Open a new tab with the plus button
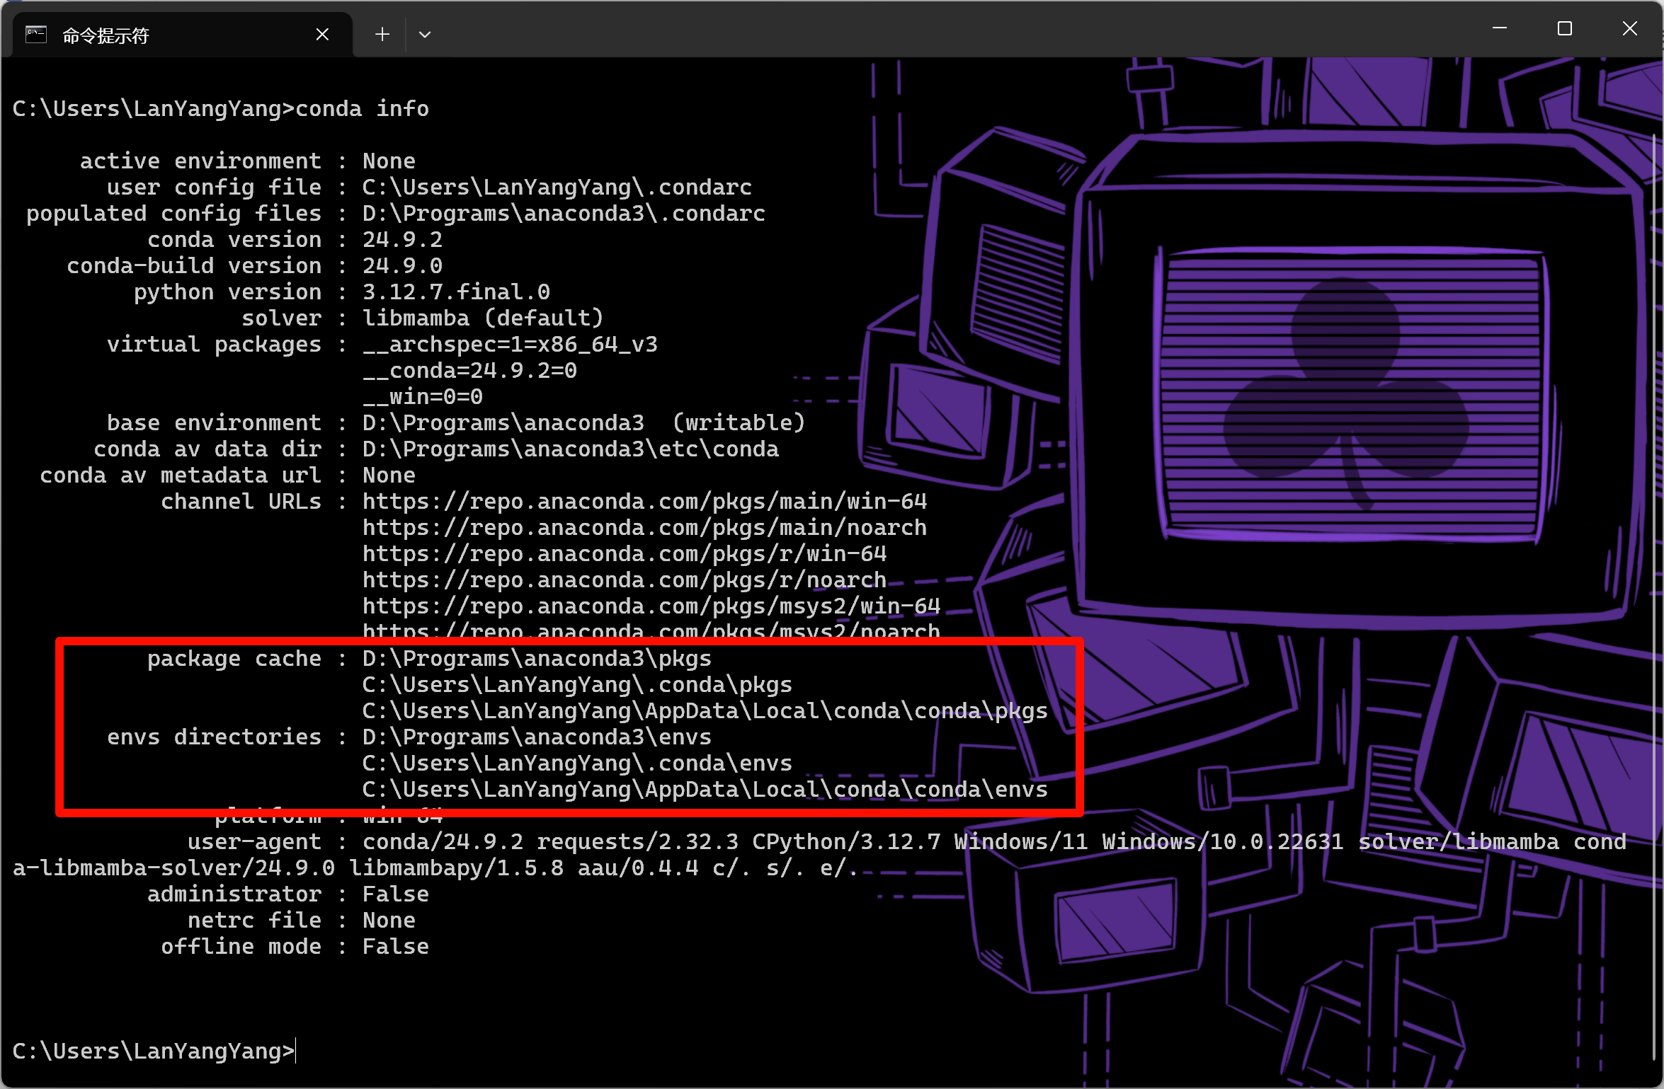 tap(382, 34)
